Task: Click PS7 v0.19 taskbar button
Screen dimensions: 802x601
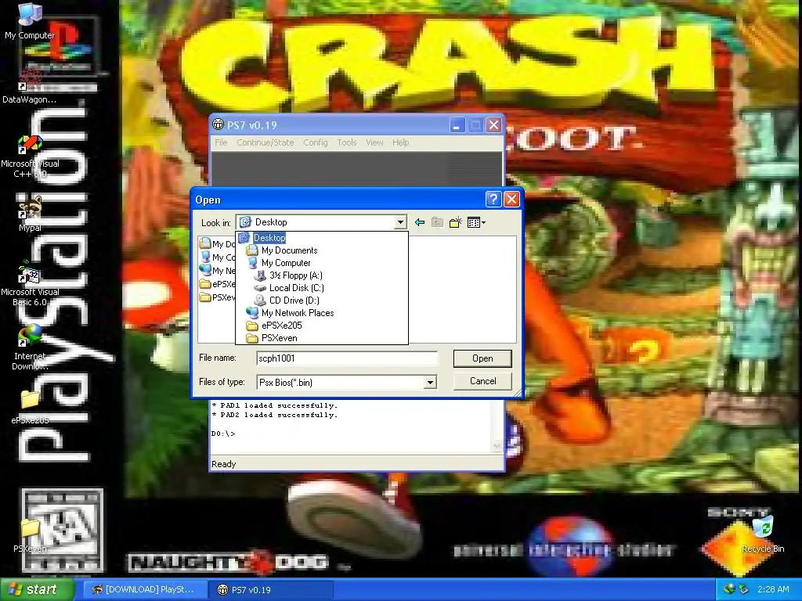Action: (x=271, y=590)
